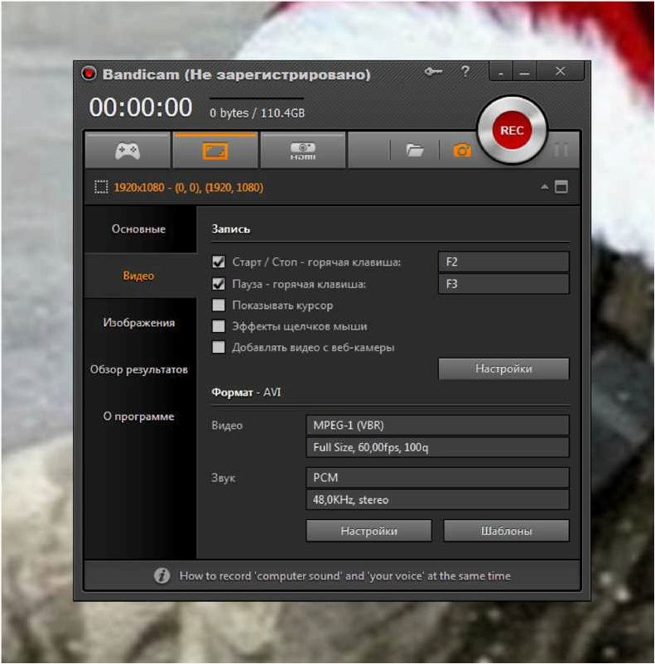Click the MPEG-1 (VBR) codec field
The width and height of the screenshot is (655, 664).
(x=437, y=426)
